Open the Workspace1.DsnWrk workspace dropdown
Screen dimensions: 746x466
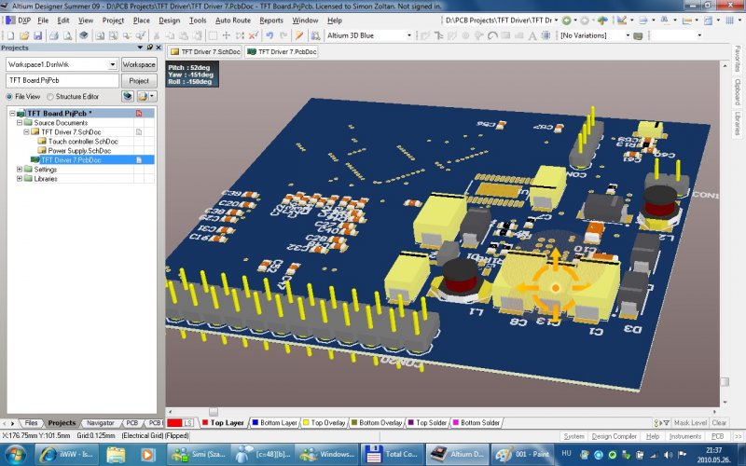tap(113, 64)
